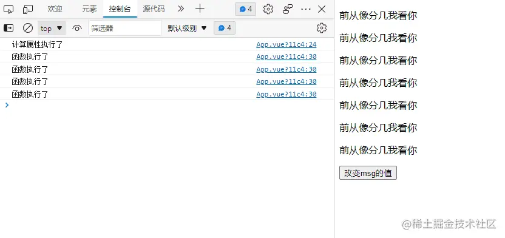Click the first 前从像分几我看你 paragraph

pos(378,15)
